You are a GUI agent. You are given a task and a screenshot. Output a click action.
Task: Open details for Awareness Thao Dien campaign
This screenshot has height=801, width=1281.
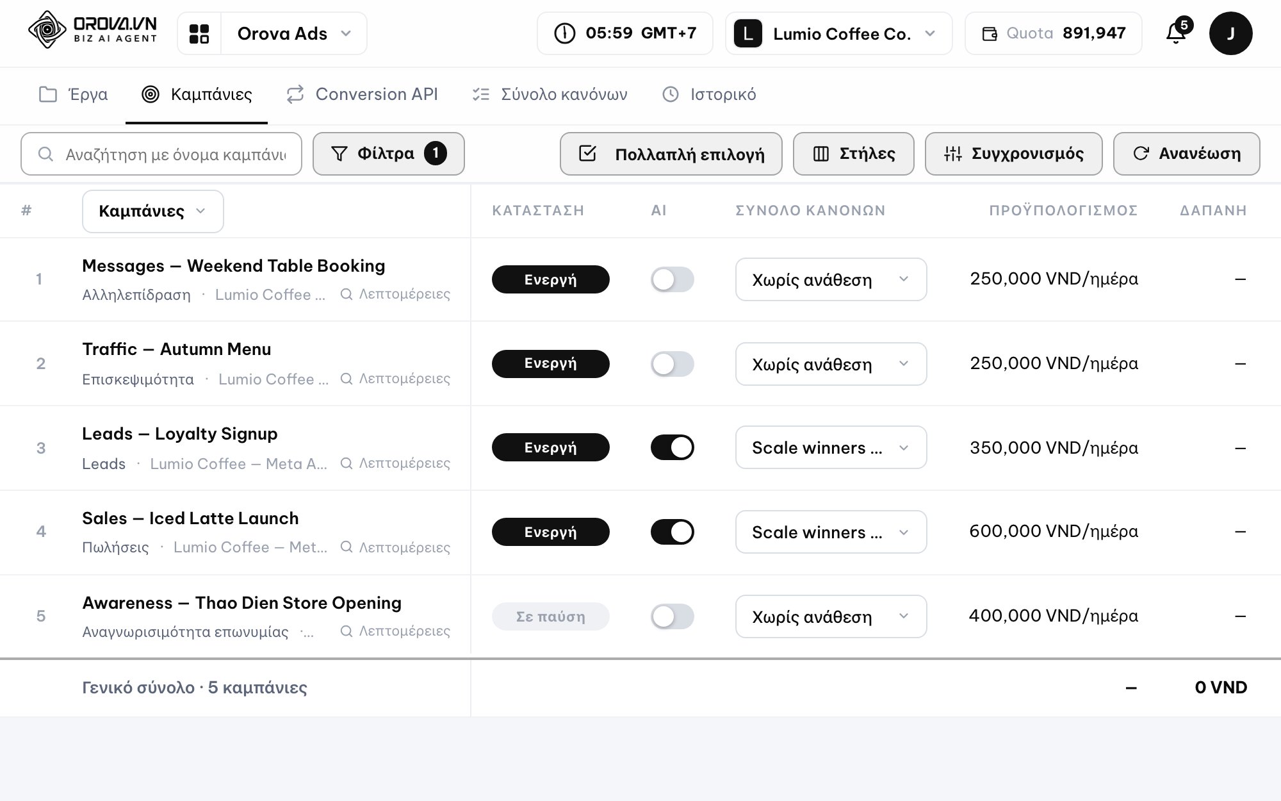pyautogui.click(x=395, y=631)
